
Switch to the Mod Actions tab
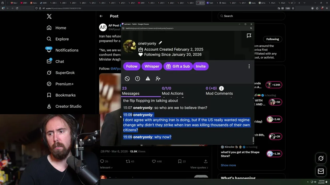click(x=172, y=91)
